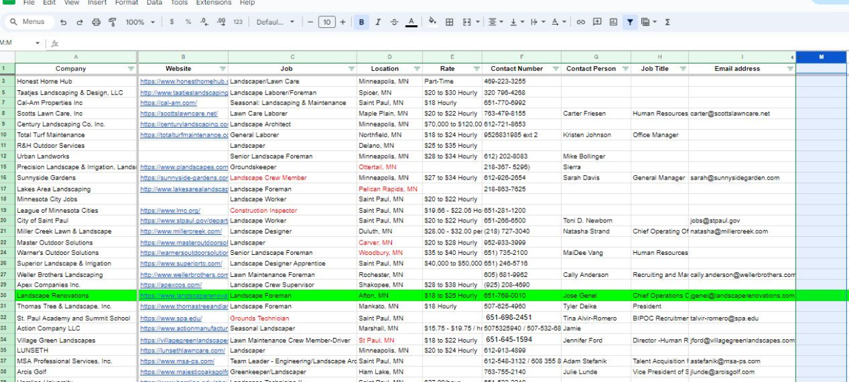The height and width of the screenshot is (382, 849).
Task: Open text wrapping dropdown
Action: click(x=537, y=22)
